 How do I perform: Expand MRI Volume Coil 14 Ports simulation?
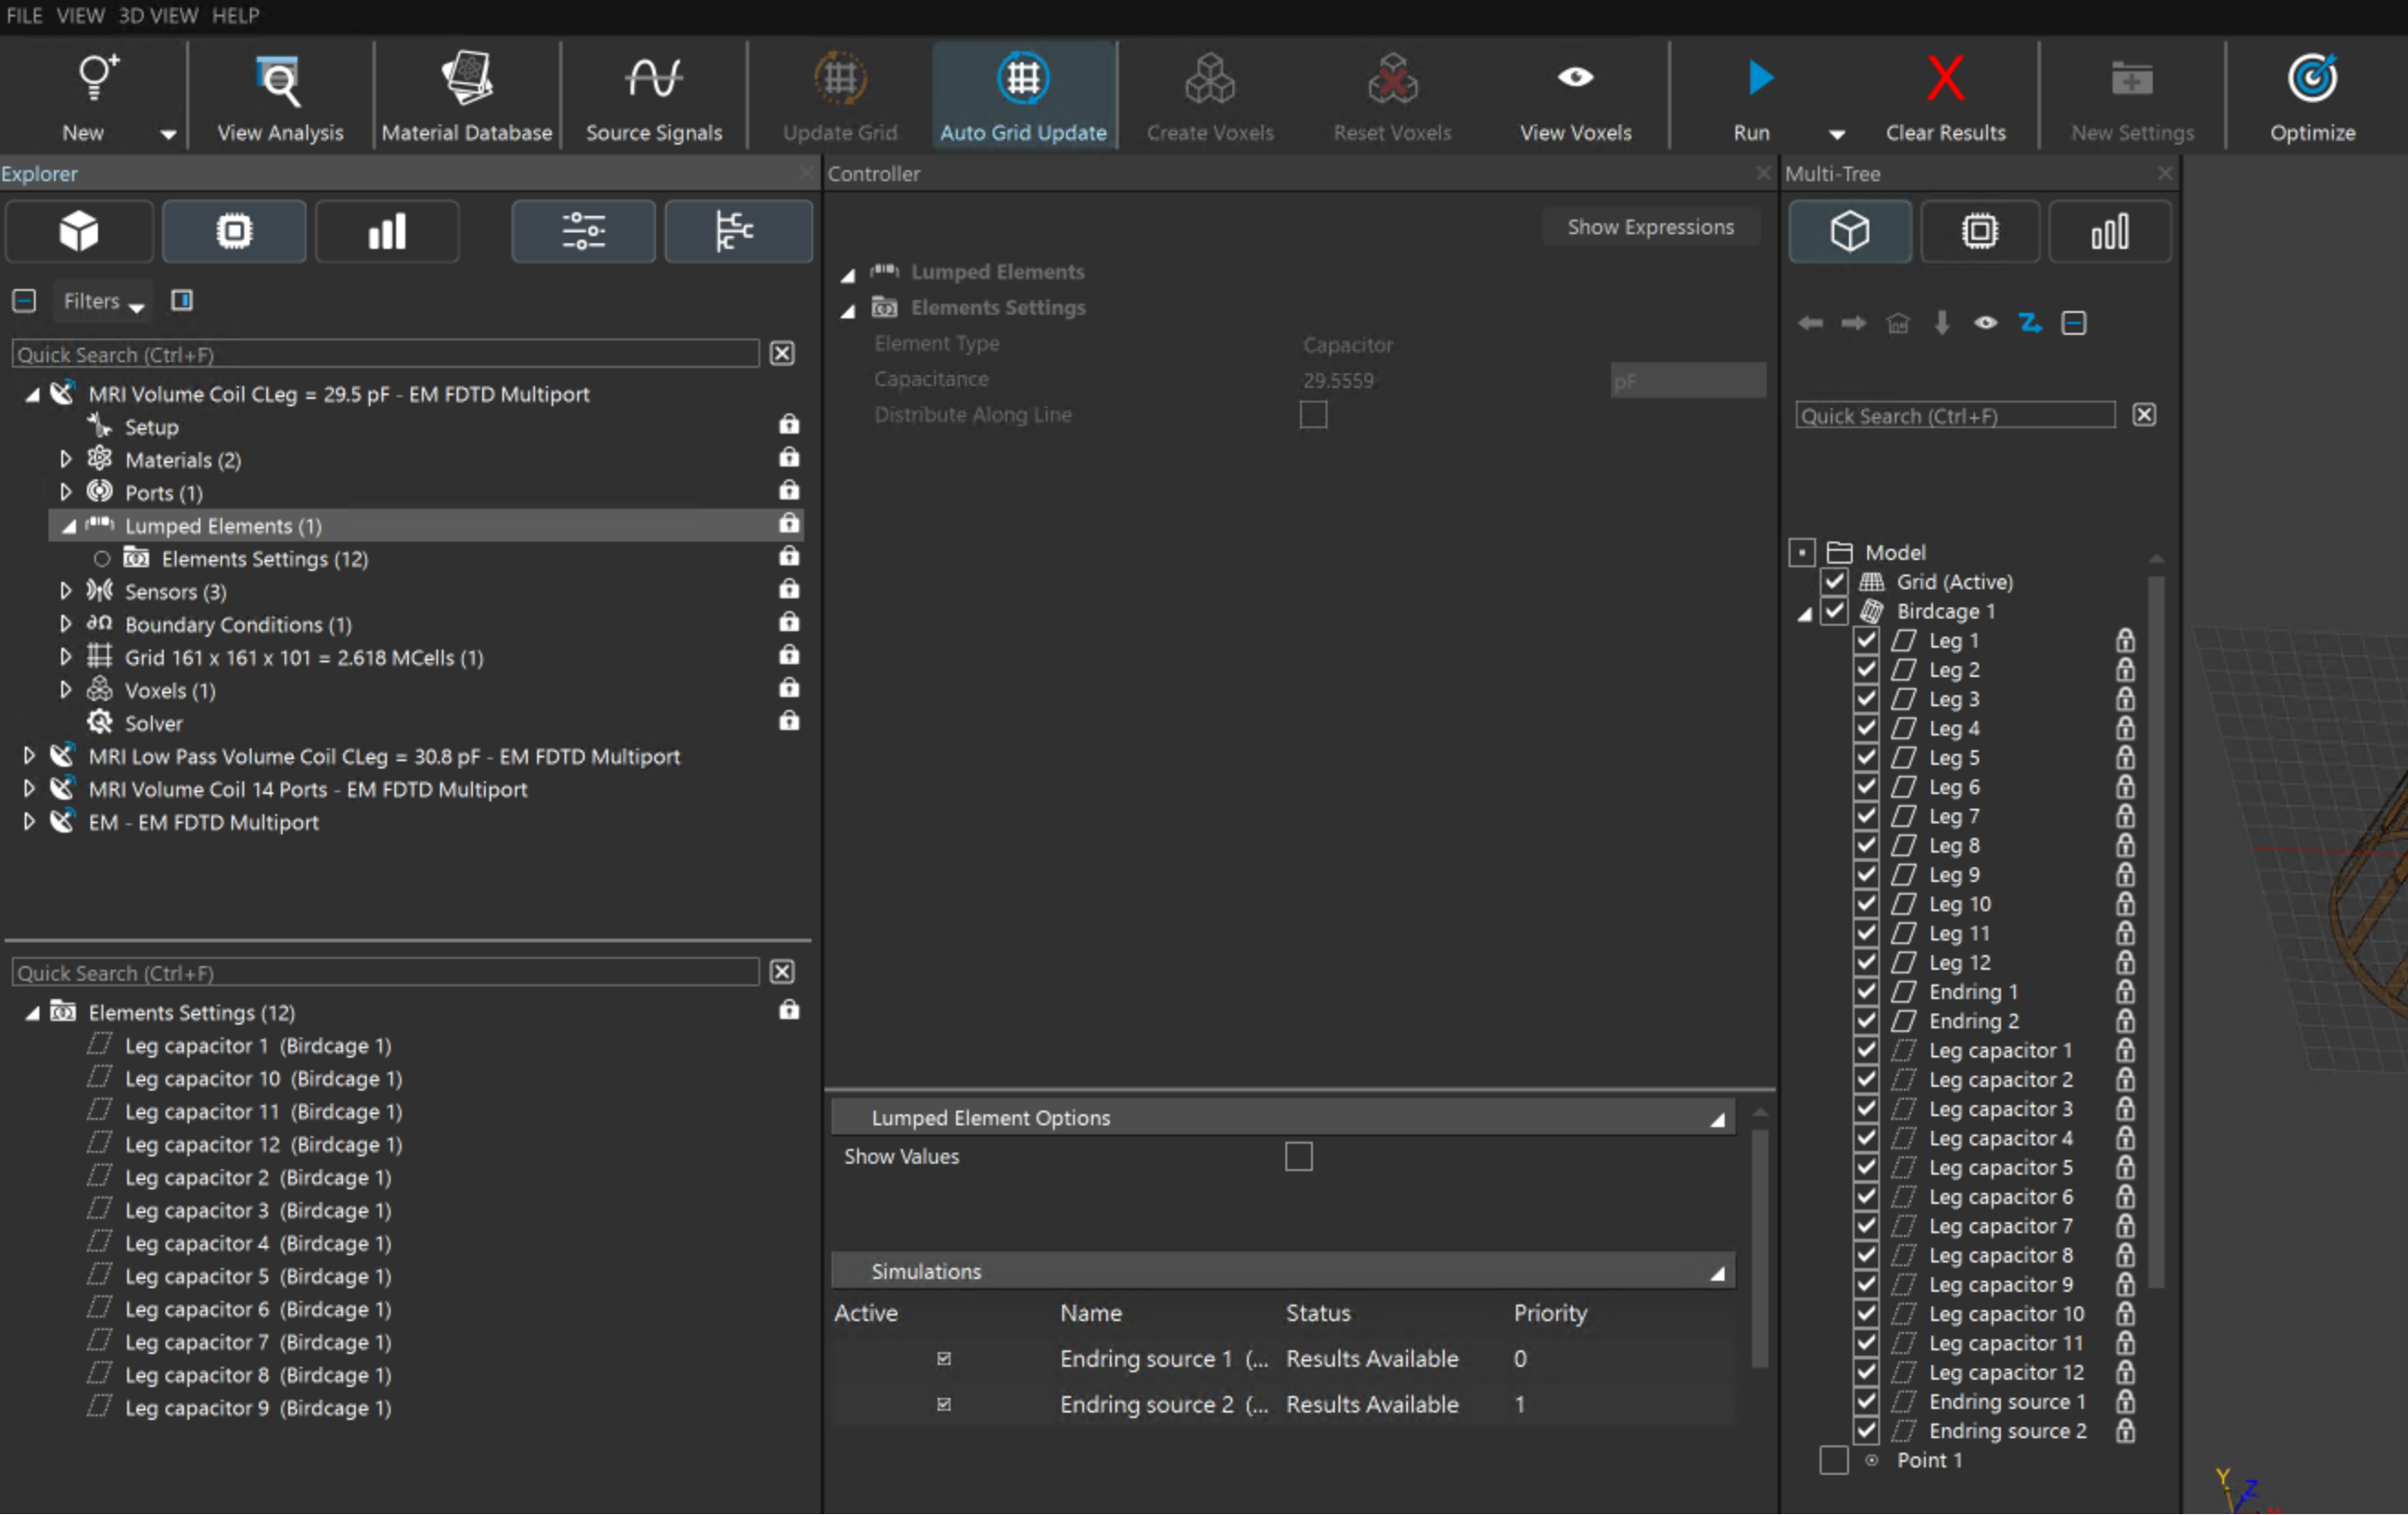[x=29, y=789]
